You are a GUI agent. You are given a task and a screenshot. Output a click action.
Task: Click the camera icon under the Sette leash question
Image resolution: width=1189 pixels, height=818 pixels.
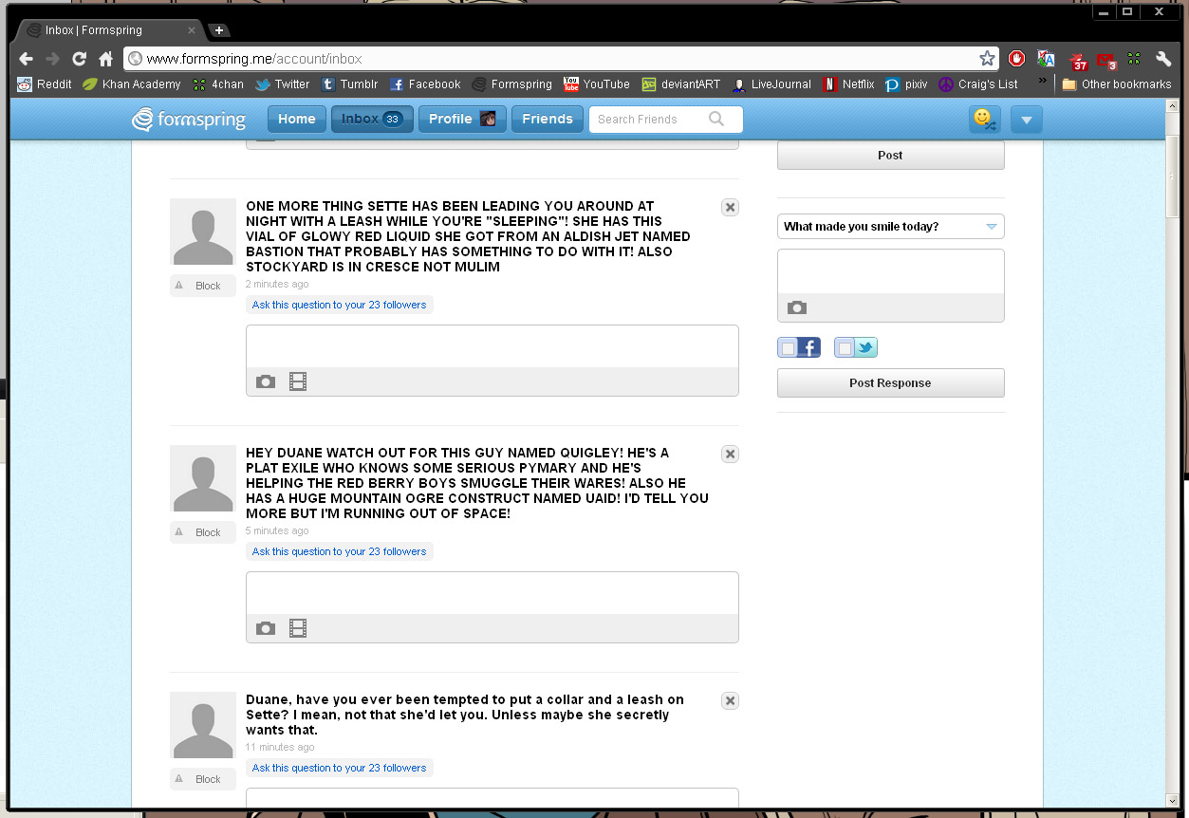click(x=266, y=381)
